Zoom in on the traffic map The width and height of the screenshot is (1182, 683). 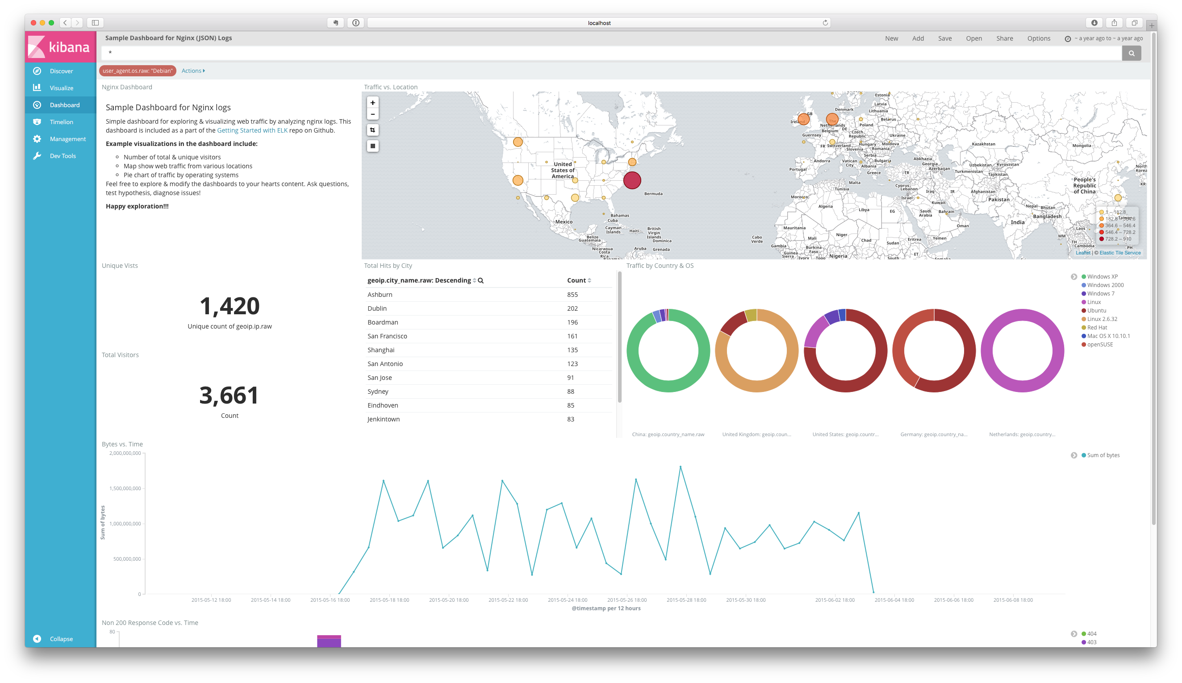tap(372, 103)
